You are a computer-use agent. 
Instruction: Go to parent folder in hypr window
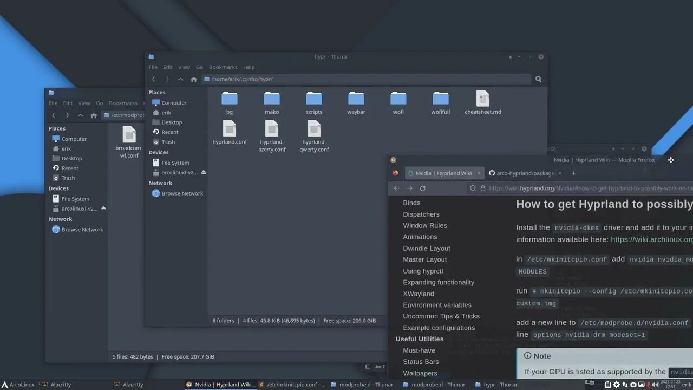pyautogui.click(x=180, y=79)
